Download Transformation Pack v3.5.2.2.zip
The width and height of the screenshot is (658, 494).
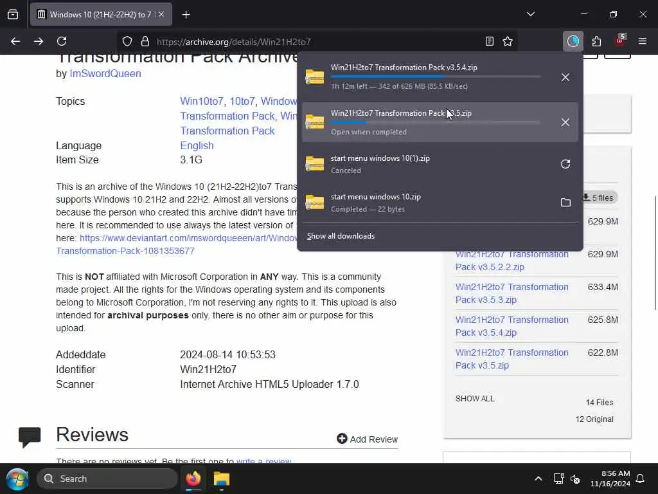point(511,261)
